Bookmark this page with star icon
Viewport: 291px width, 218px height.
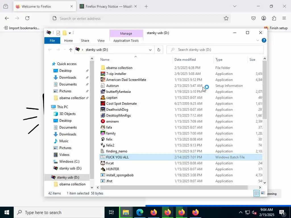pos(226,18)
